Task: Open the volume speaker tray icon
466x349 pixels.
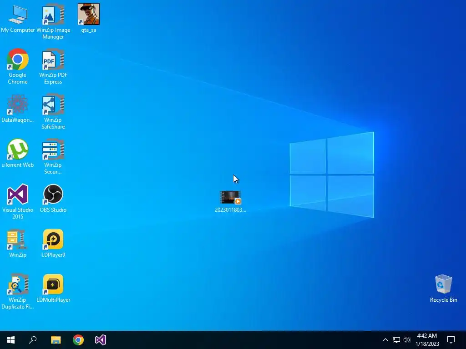Action: (407, 340)
